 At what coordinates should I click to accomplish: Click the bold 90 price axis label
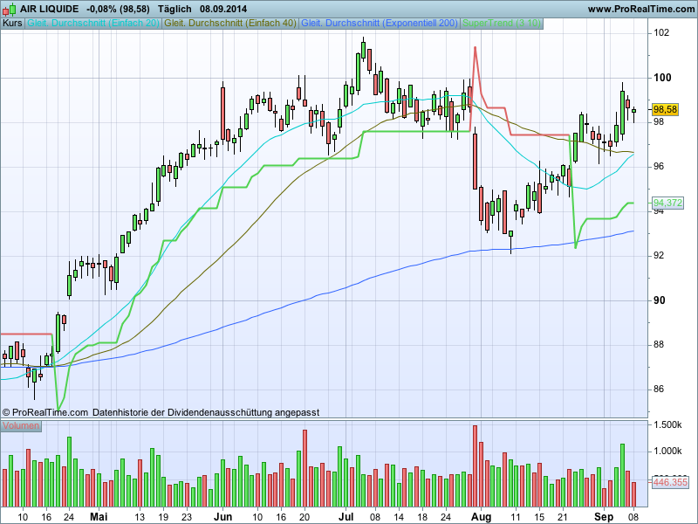[660, 300]
